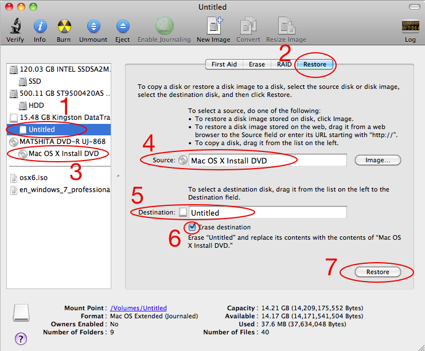
Task: Select the HDD volume
Action: pos(59,106)
